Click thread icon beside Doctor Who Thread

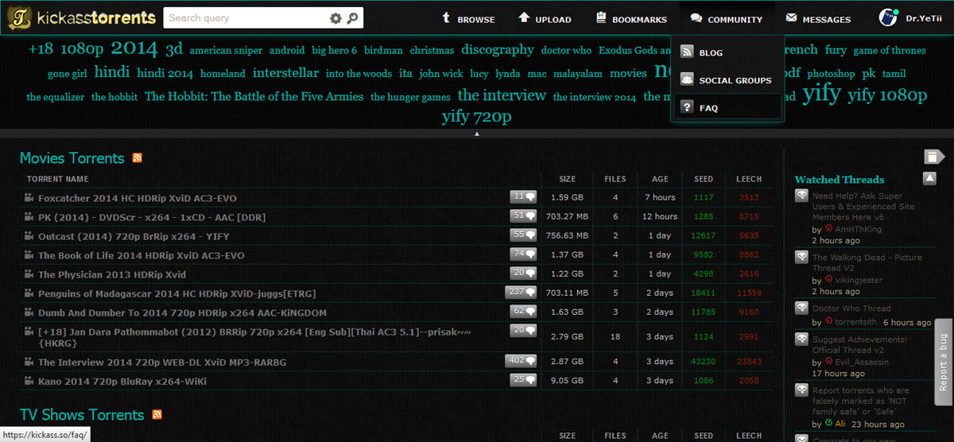[801, 308]
